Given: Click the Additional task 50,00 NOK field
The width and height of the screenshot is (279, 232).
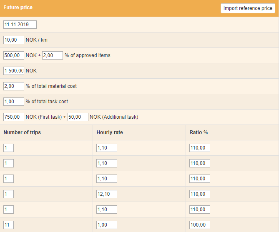Looking at the screenshot, I should pyautogui.click(x=78, y=117).
